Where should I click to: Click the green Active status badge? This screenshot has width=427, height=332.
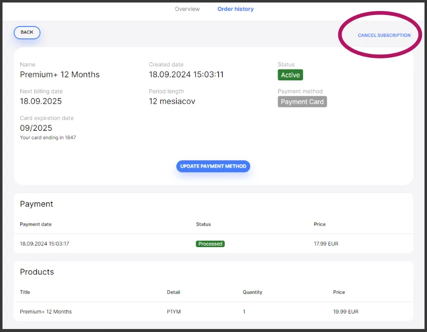(290, 75)
